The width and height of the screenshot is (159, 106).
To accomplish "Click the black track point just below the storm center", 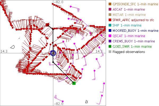I will click(53, 62).
